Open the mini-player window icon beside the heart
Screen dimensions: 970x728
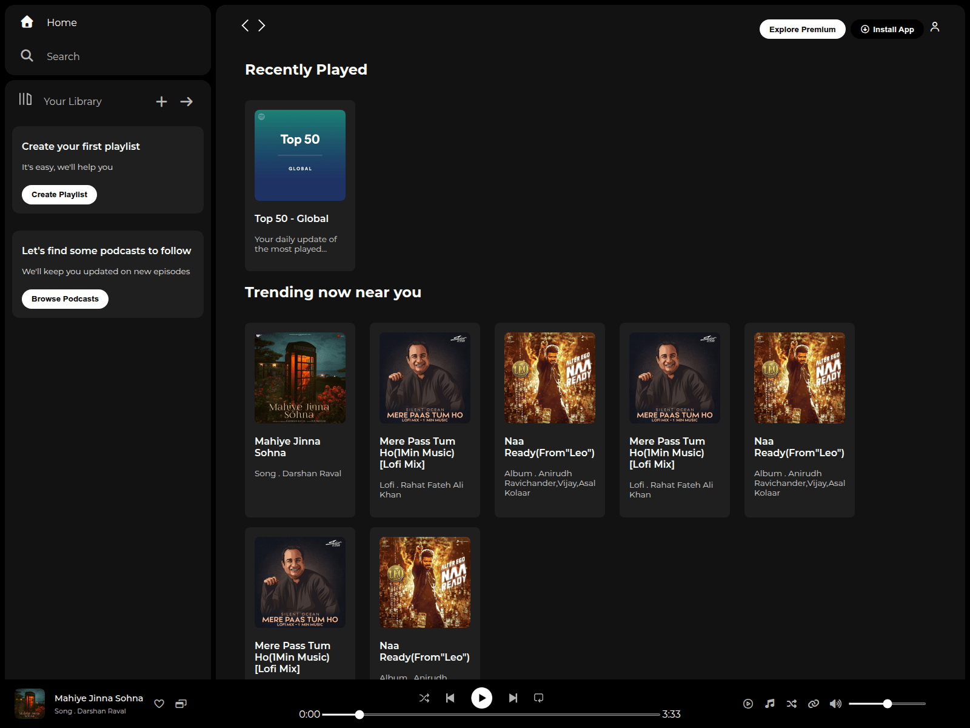pos(181,704)
